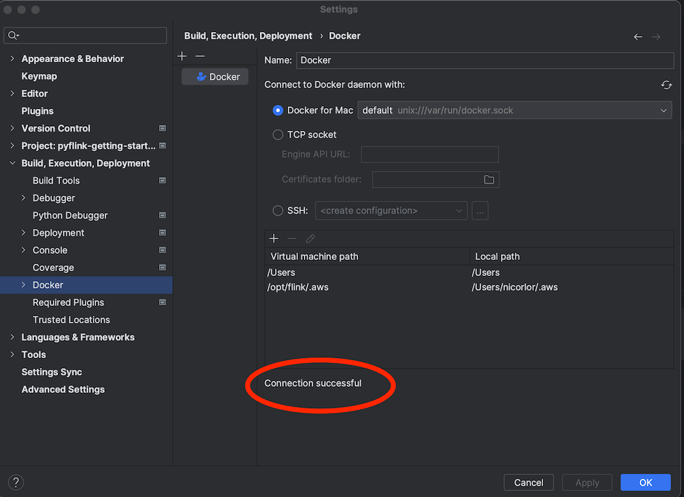The height and width of the screenshot is (497, 684).
Task: Open the SSH create configuration dropdown
Action: pyautogui.click(x=391, y=210)
